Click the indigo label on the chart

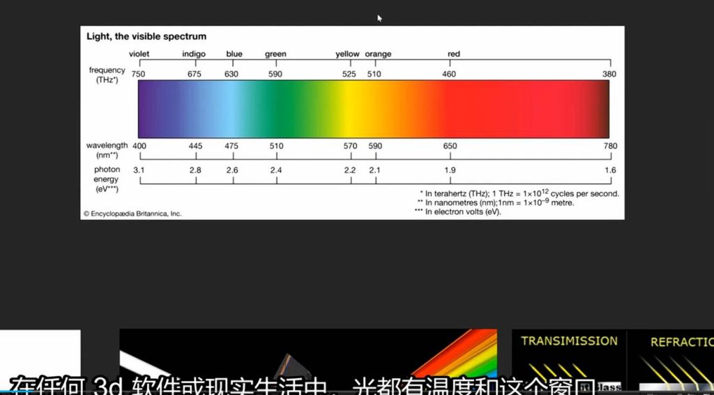[194, 54]
